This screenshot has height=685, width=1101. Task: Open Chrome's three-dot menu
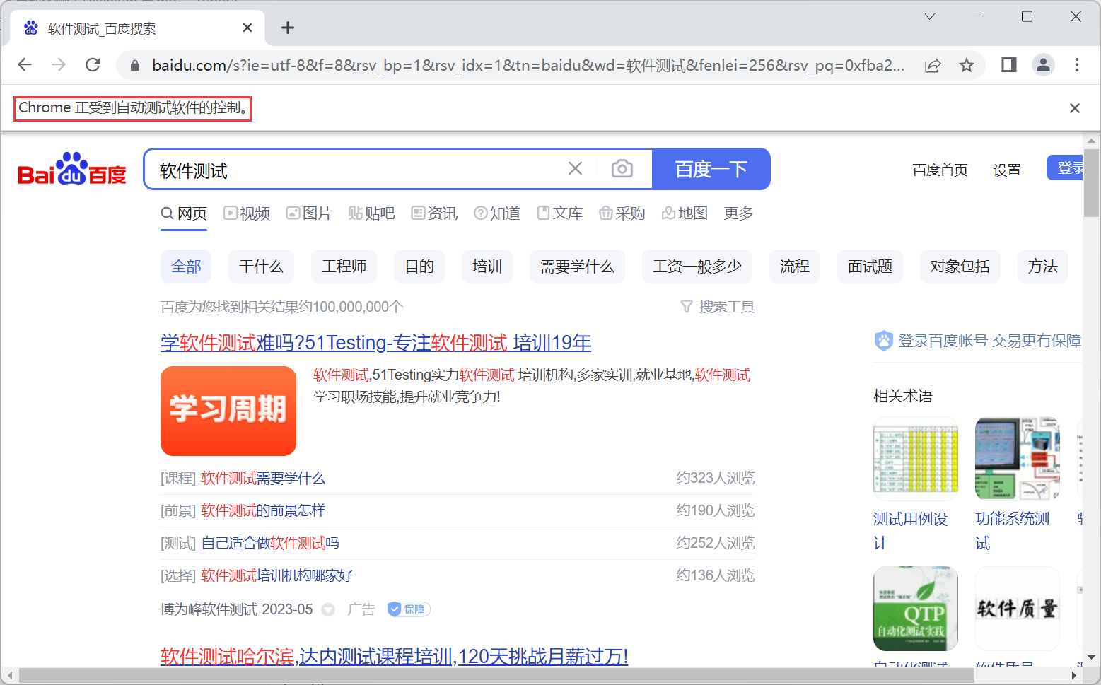point(1077,65)
